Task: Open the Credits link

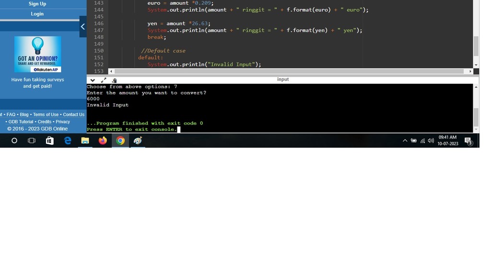Action: pos(45,122)
